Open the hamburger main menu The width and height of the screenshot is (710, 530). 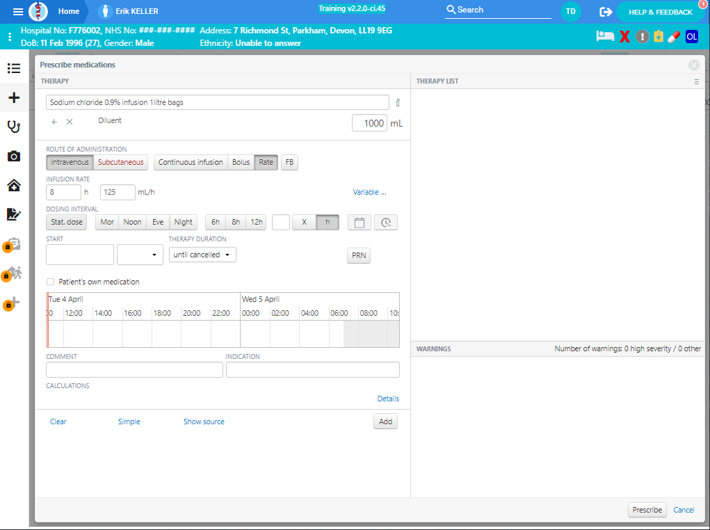[18, 11]
